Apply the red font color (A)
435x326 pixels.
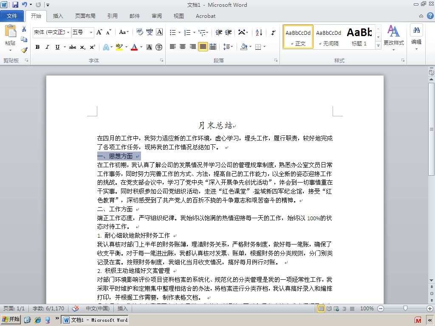coord(134,47)
